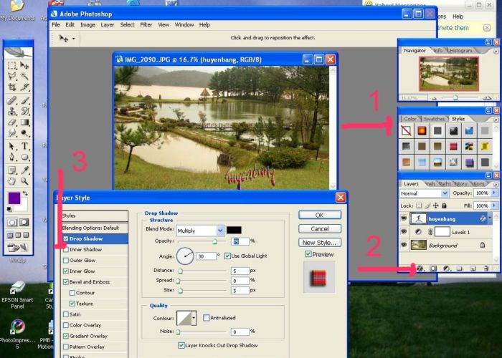Select the Hand tool
Image resolution: width=502 pixels, height=358 pixels.
pyautogui.click(x=12, y=181)
